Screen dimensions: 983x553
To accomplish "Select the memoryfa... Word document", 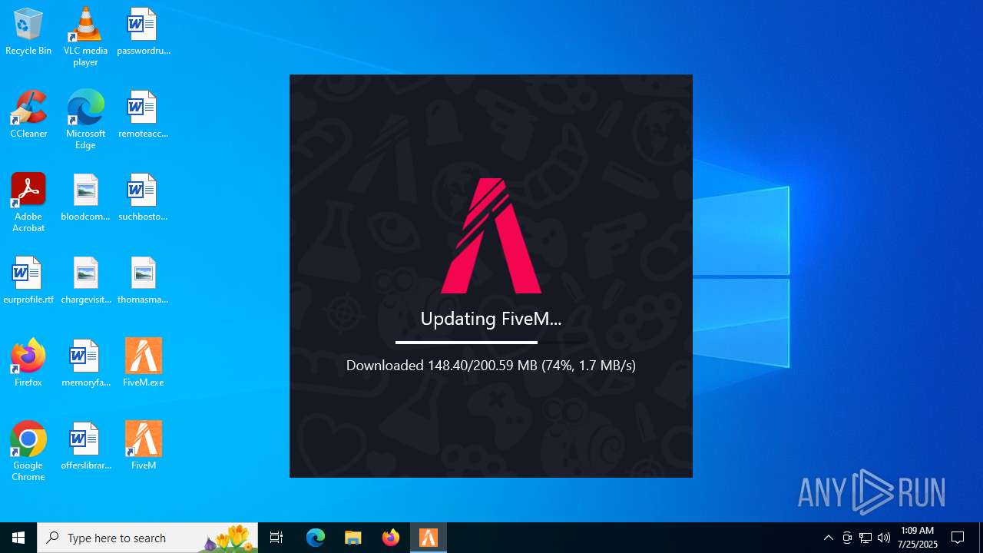I will (x=85, y=364).
